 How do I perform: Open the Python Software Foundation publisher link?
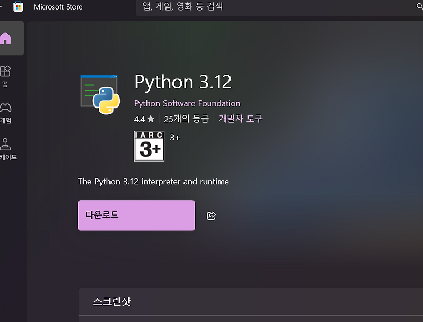click(187, 103)
